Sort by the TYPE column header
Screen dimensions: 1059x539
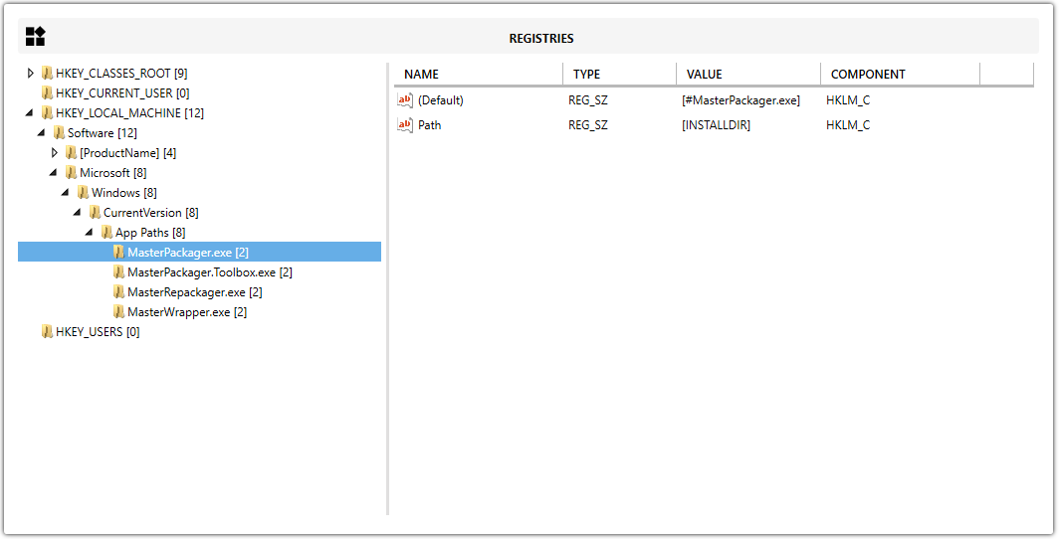tap(619, 75)
